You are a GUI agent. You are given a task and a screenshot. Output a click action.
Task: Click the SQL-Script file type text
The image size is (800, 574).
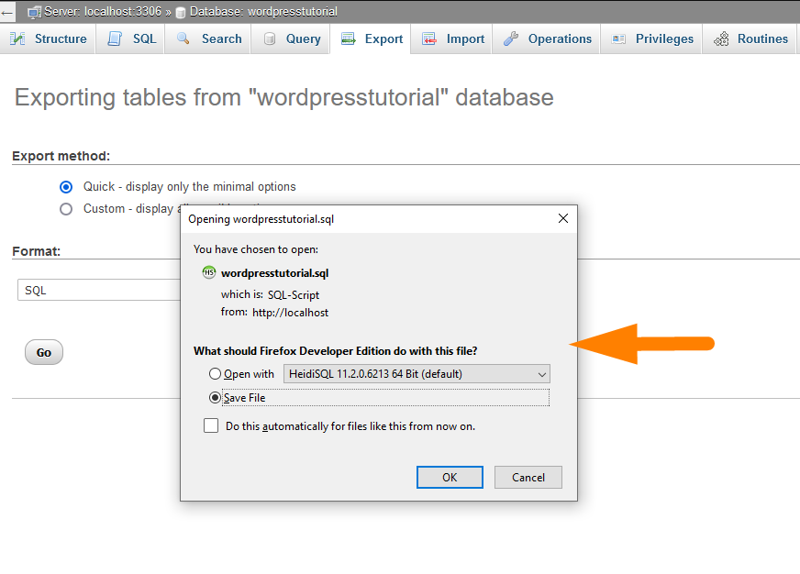click(x=294, y=295)
